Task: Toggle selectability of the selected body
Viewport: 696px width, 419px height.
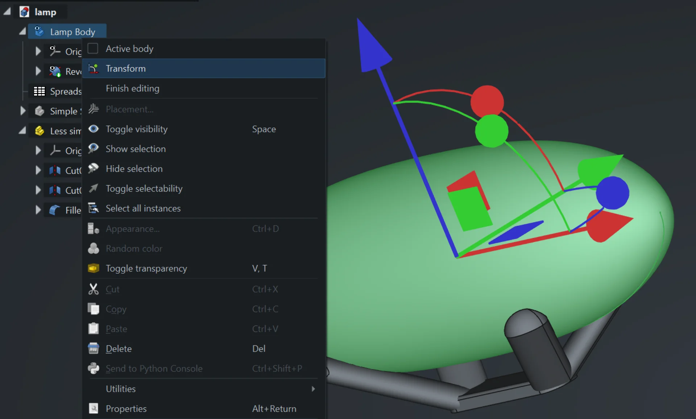Action: click(x=144, y=188)
